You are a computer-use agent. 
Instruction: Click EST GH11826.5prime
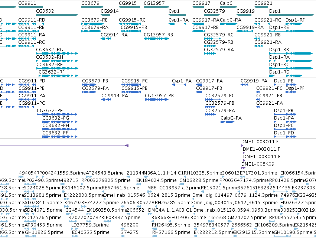click(x=30, y=236)
